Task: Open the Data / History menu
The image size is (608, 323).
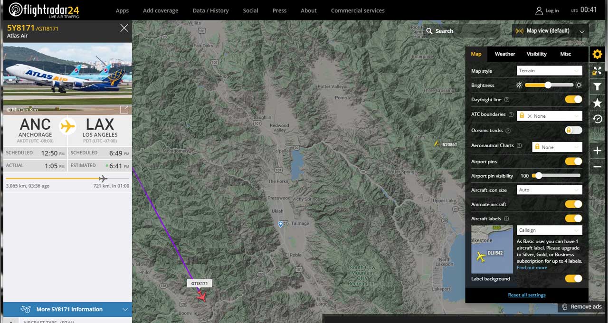Action: [x=210, y=10]
